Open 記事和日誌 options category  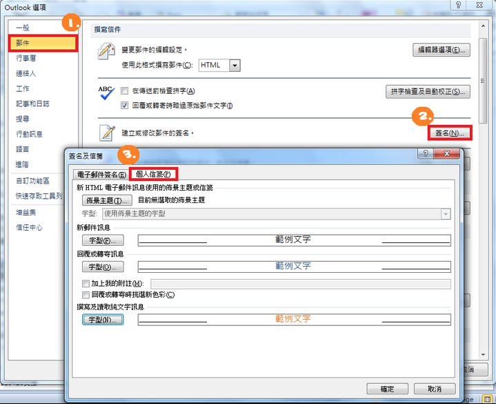pyautogui.click(x=32, y=104)
